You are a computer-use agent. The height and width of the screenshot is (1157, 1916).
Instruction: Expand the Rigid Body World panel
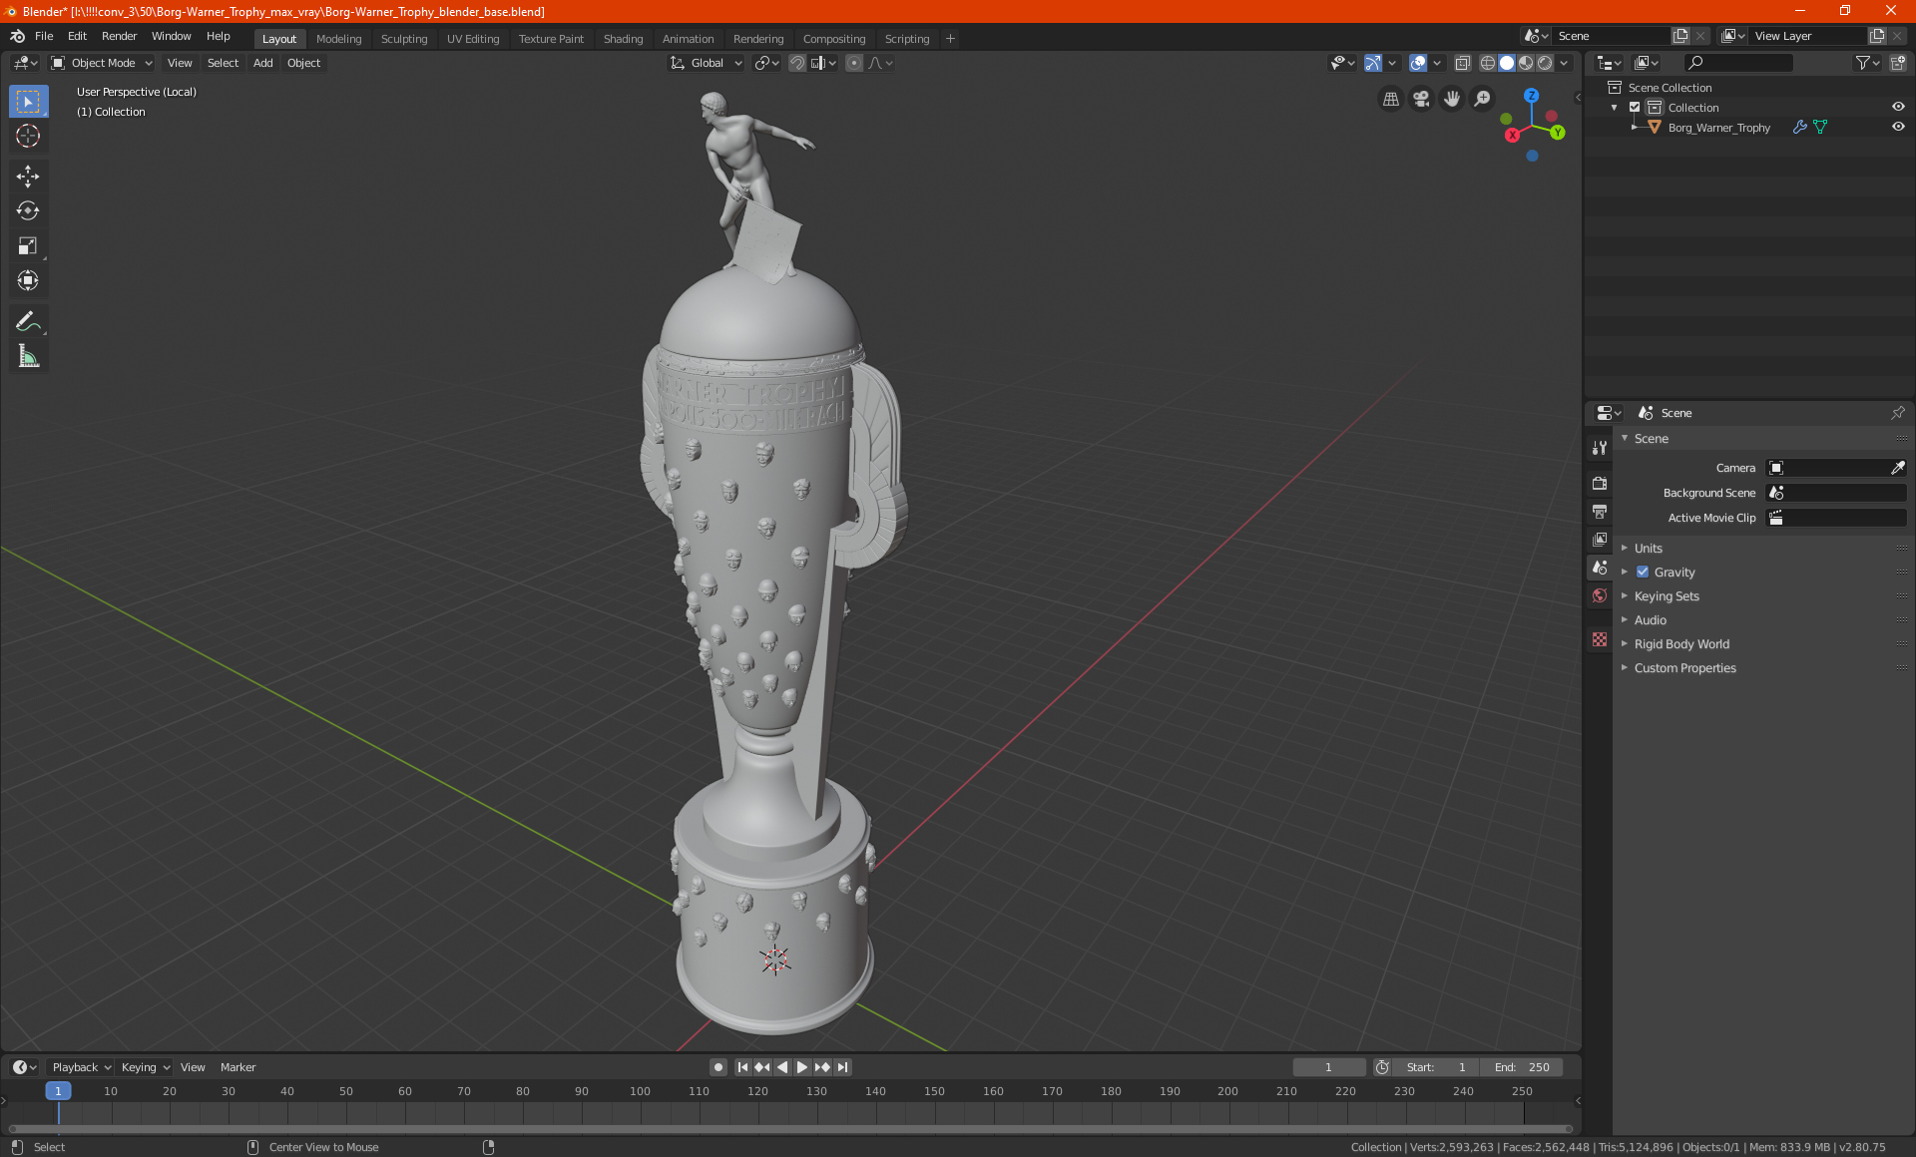click(x=1680, y=644)
